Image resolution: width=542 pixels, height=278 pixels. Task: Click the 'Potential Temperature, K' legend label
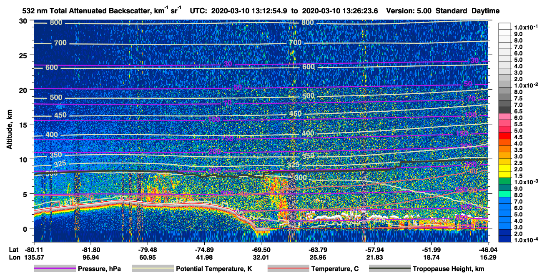[214, 269]
